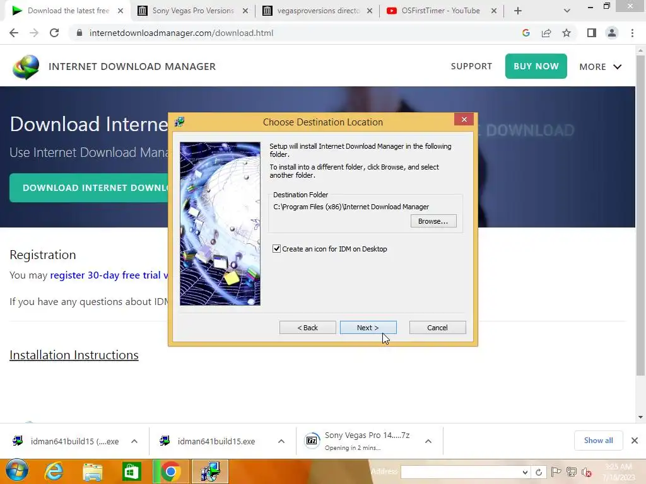Click the Download Internet Download Manager button
646x484 pixels.
pyautogui.click(x=88, y=188)
